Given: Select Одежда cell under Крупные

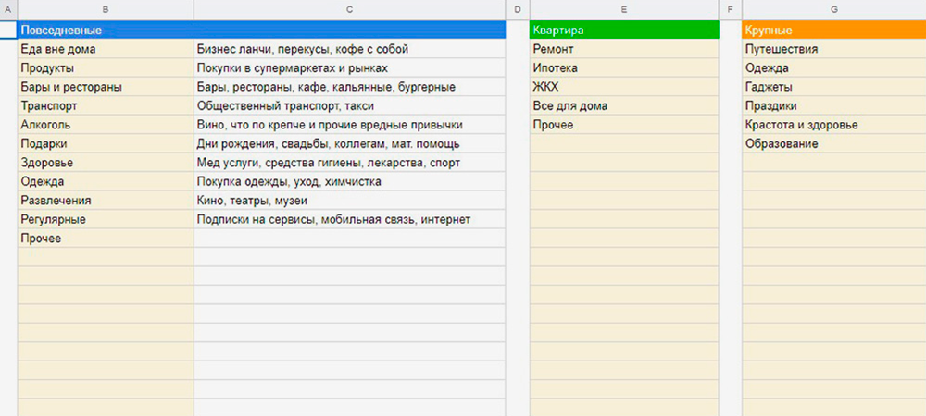Looking at the screenshot, I should coord(834,68).
